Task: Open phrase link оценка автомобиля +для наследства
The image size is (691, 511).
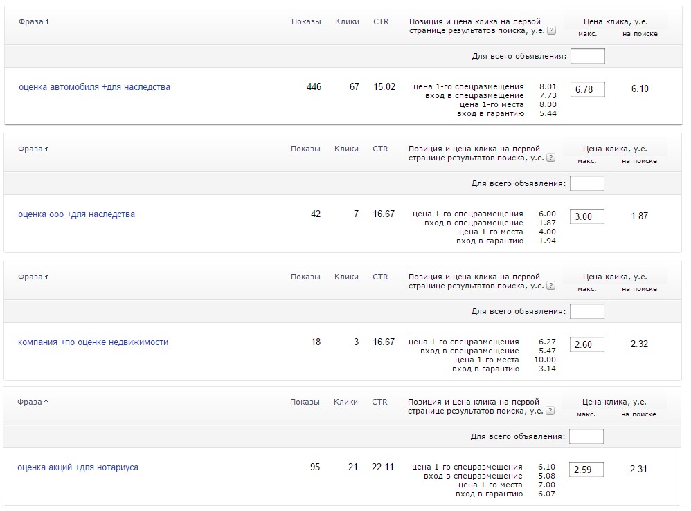Action: 94,87
